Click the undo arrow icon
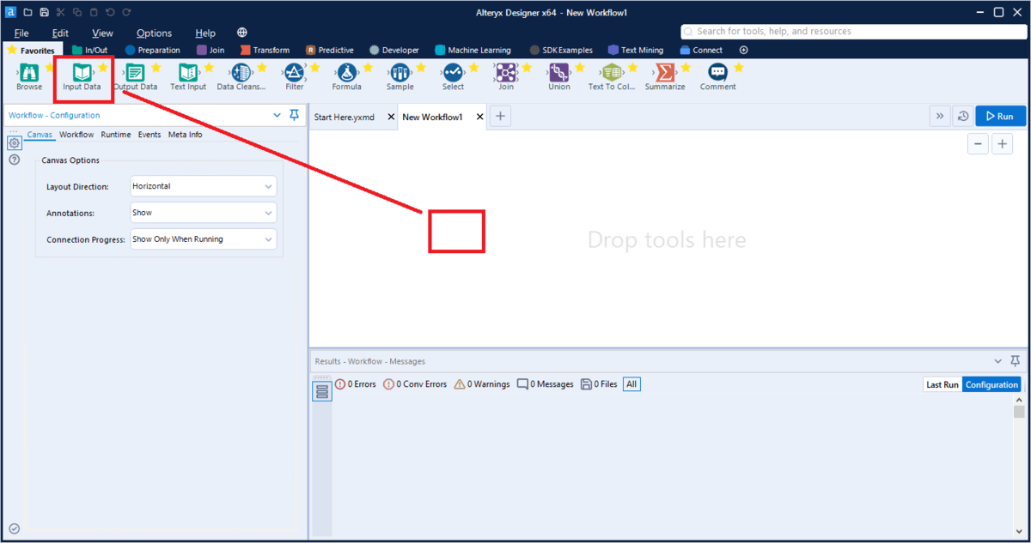 click(x=110, y=12)
